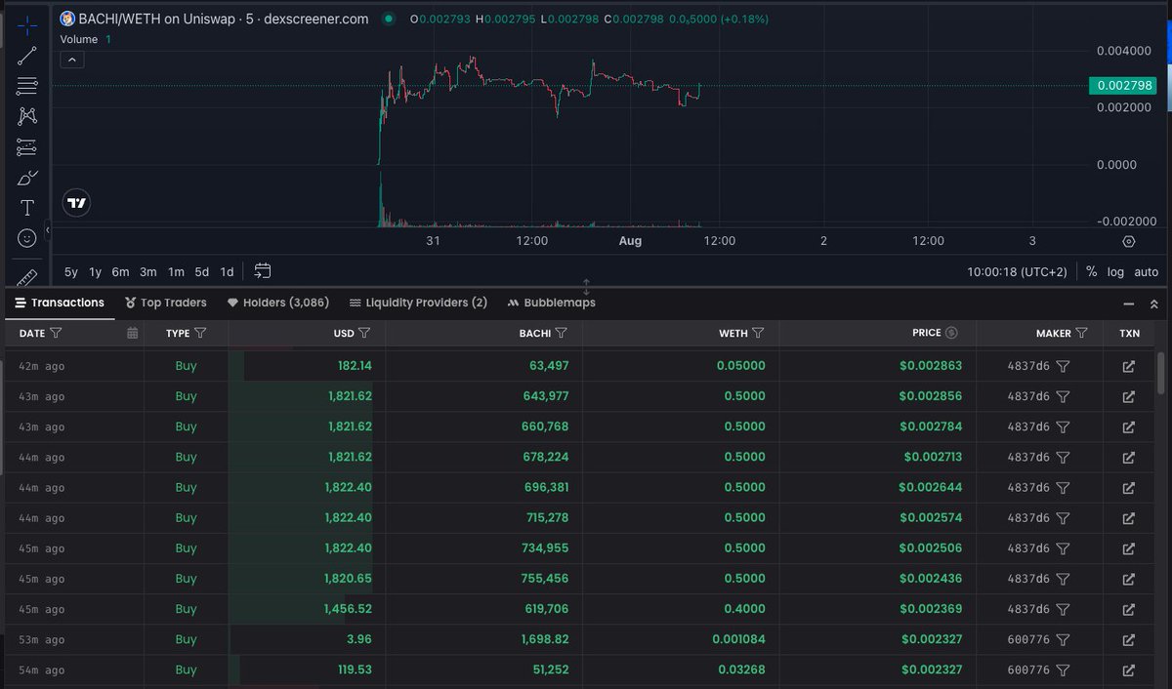Open the emoji icons tool
Screen dimensions: 1172x689
point(27,238)
